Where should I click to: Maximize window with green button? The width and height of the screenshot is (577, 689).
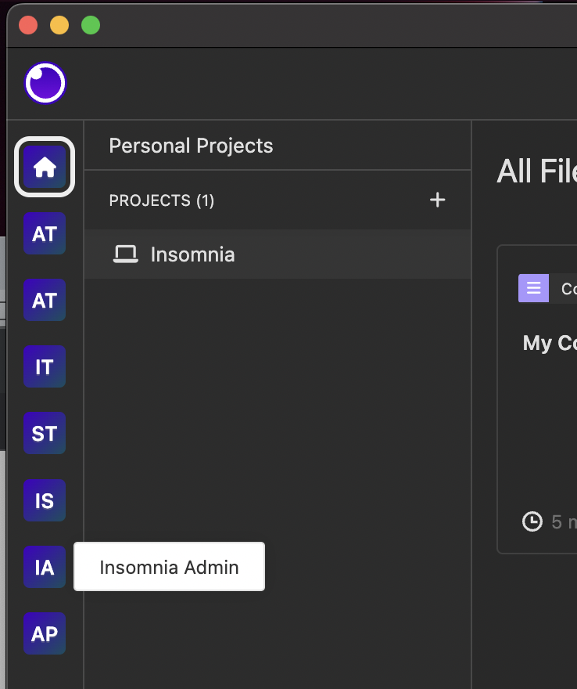pyautogui.click(x=91, y=25)
